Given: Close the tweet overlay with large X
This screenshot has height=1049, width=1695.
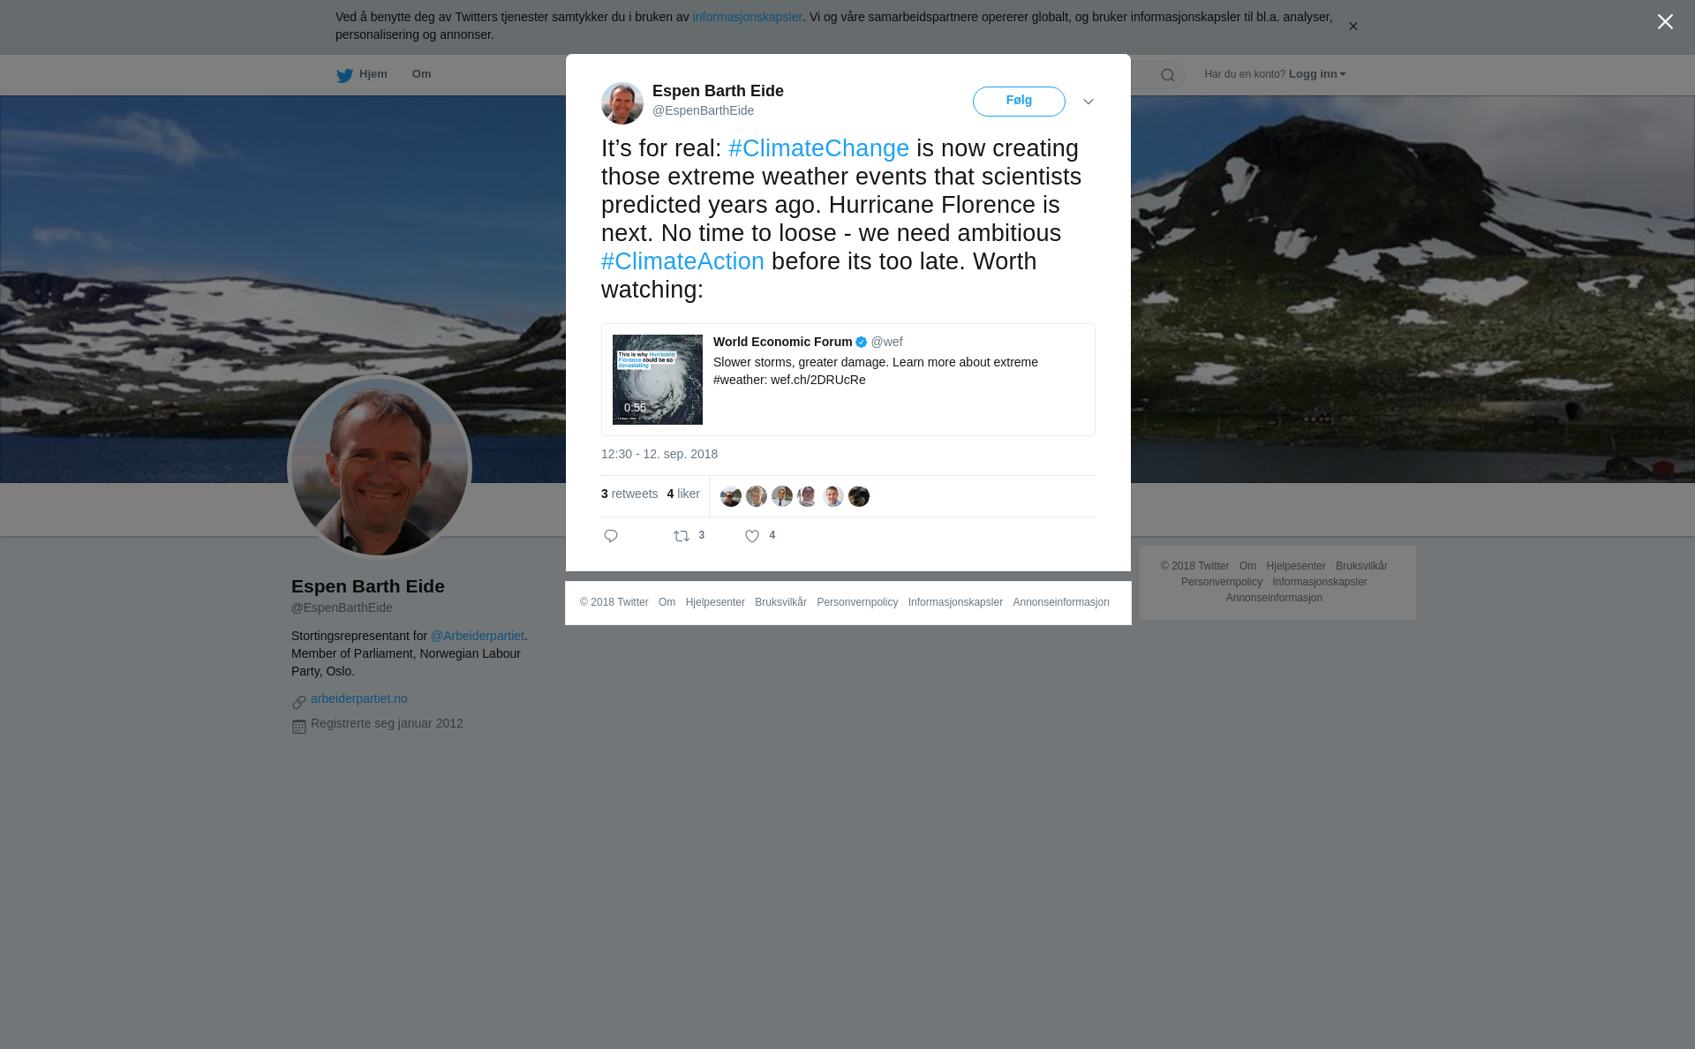Looking at the screenshot, I should coord(1665,22).
